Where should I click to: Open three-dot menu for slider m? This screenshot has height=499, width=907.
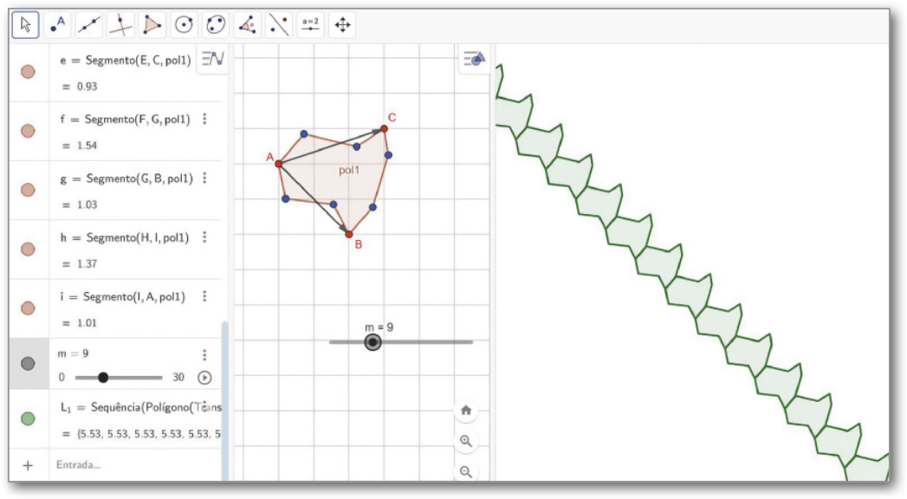204,354
